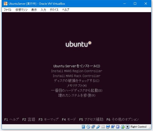Select 壊れたシステムを修復(R) option
Viewport: 153px width, 131px height.
[76, 95]
